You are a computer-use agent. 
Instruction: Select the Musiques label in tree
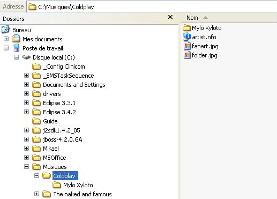pyautogui.click(x=55, y=167)
